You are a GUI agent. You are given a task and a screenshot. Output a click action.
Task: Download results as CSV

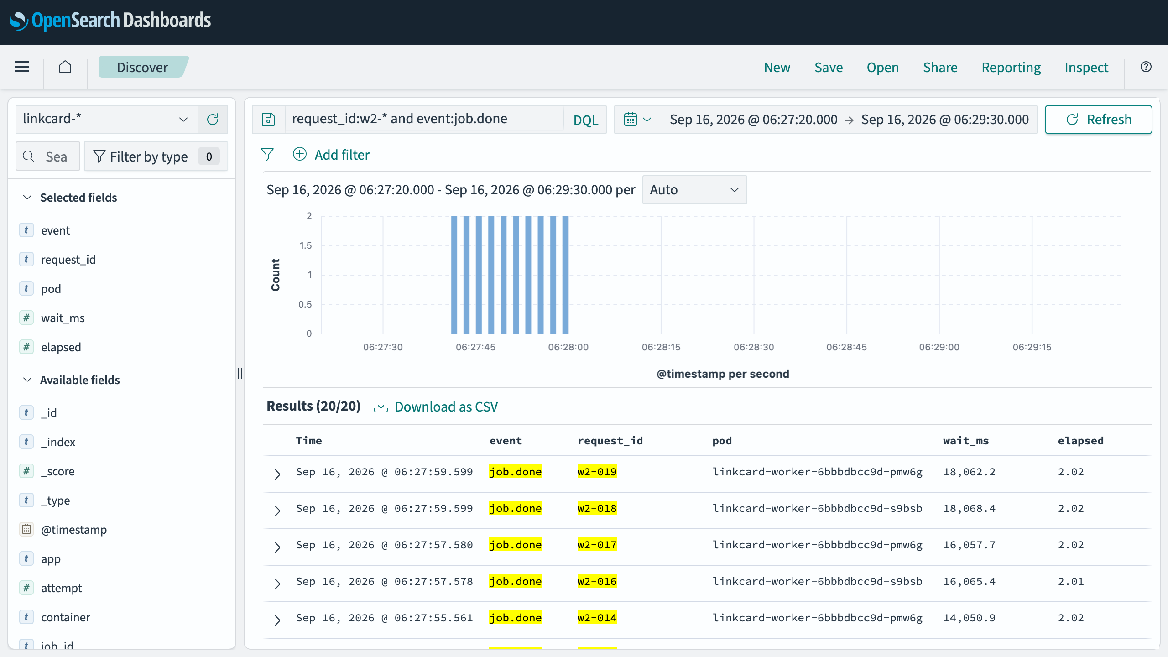pos(436,406)
